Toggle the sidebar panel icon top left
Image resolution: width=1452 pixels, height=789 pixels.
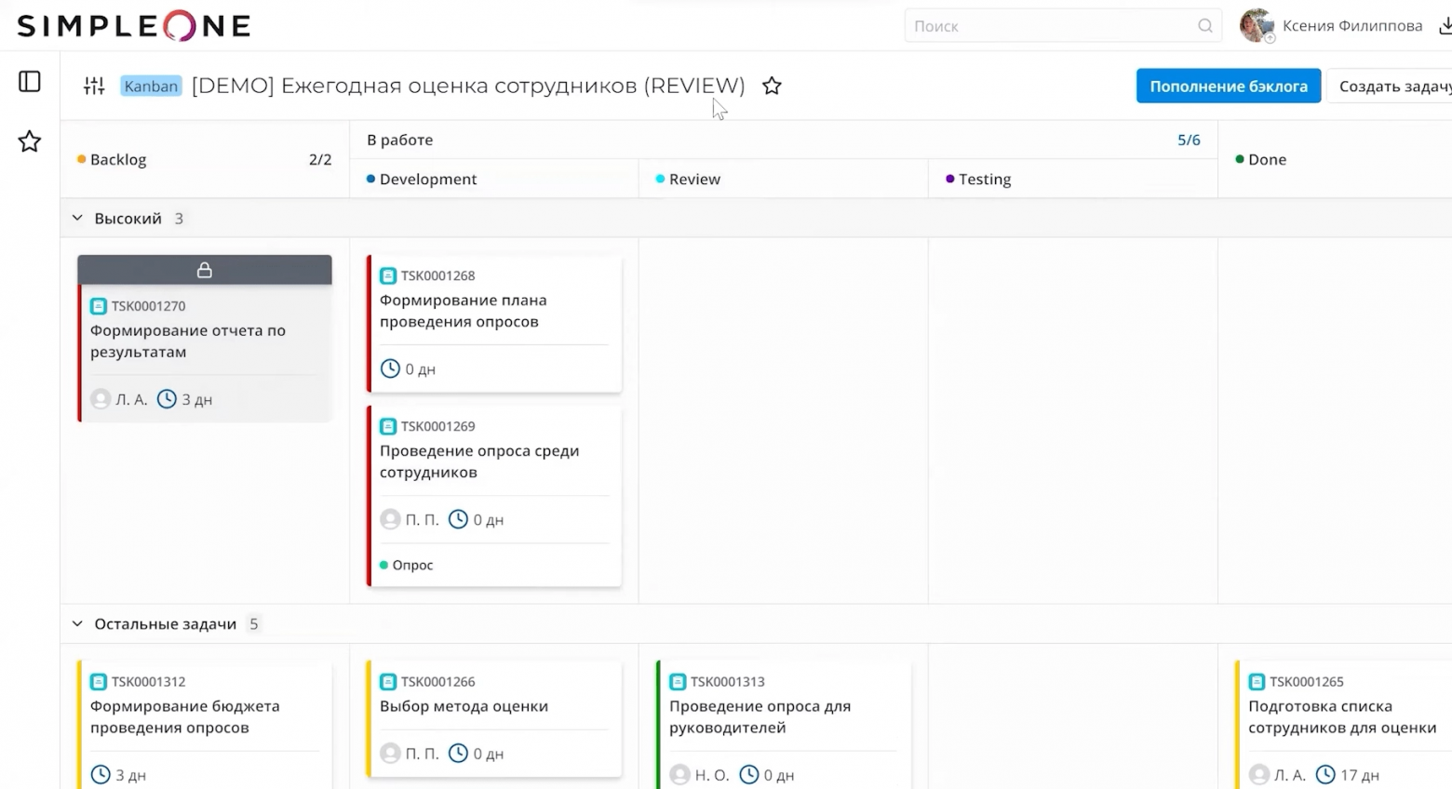point(29,82)
